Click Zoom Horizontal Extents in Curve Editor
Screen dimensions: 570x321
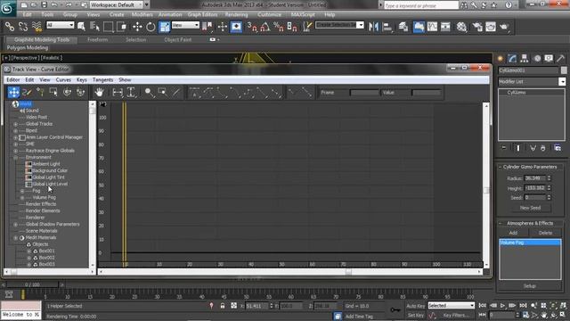point(118,93)
